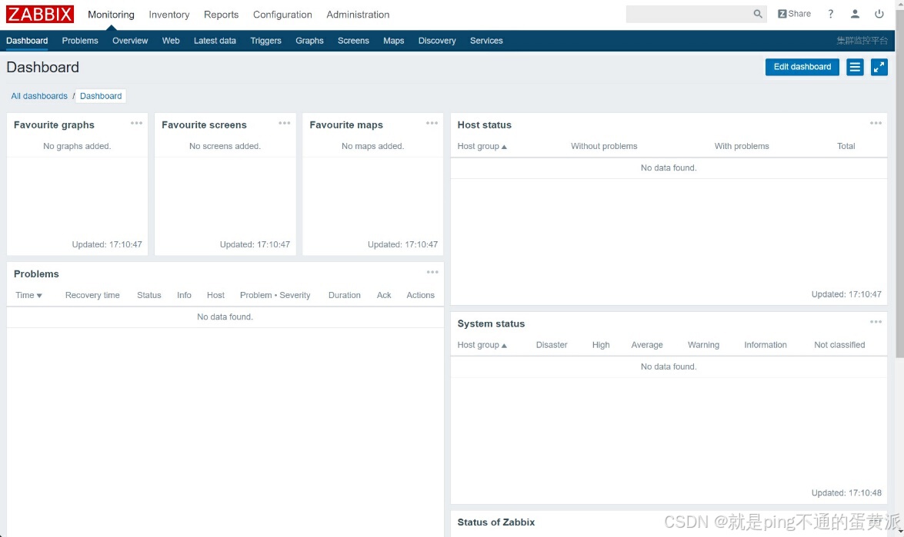
Task: Click the 'Problem • Severity' column header
Action: pos(275,295)
